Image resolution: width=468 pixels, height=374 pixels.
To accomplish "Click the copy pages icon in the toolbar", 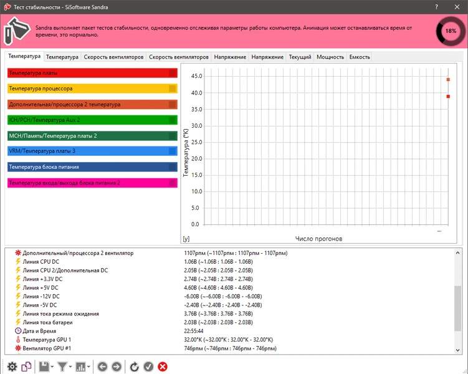I will click(x=26, y=367).
